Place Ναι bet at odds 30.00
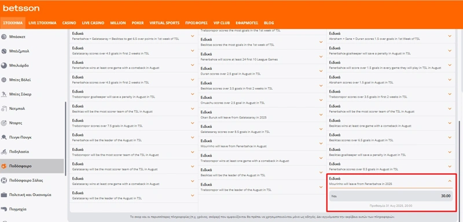463x222 pixels. [x=391, y=196]
